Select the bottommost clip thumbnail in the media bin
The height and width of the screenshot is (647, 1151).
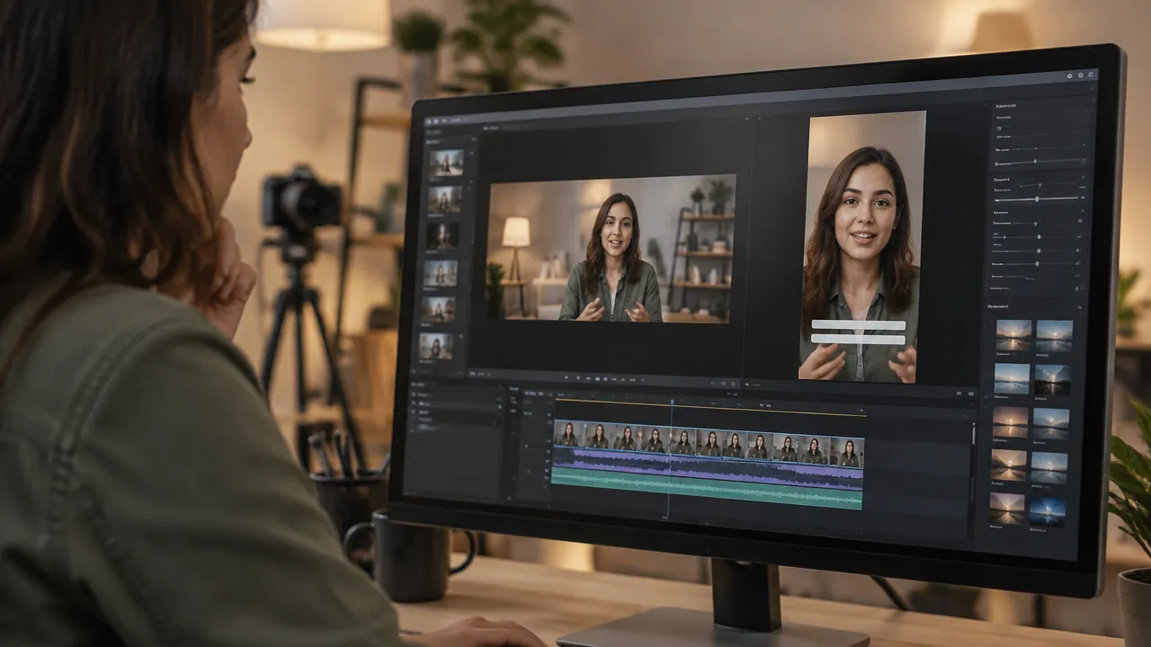(436, 347)
